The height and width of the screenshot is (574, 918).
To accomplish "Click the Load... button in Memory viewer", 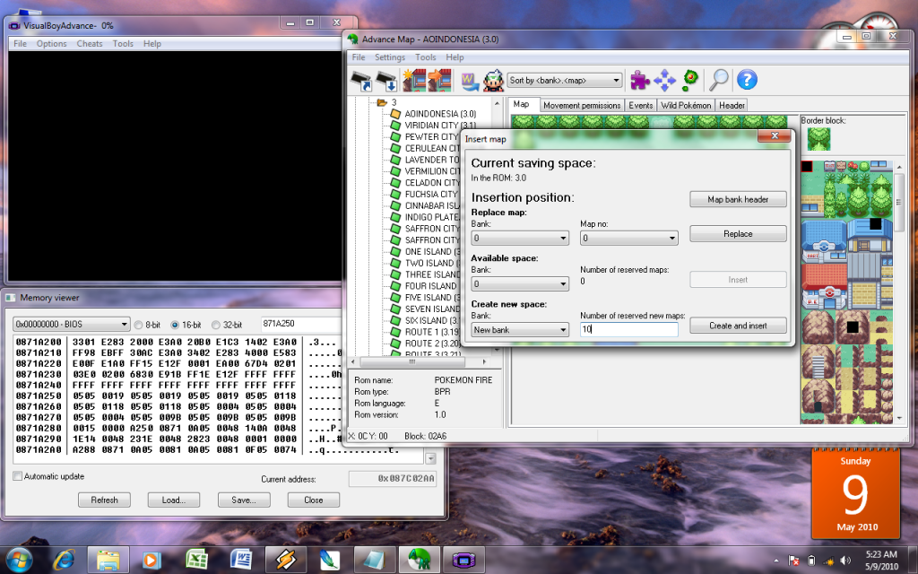I will point(173,500).
